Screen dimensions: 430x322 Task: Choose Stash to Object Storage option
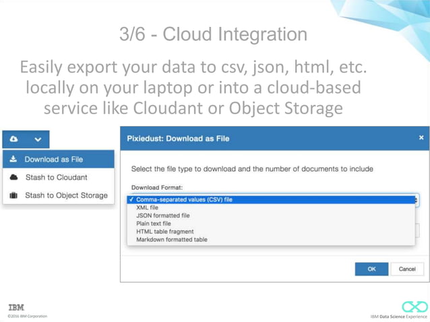[66, 195]
